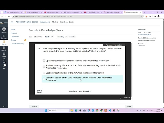The height and width of the screenshot is (123, 164).
Task: Go to Previous module item
Action: (x=34, y=107)
